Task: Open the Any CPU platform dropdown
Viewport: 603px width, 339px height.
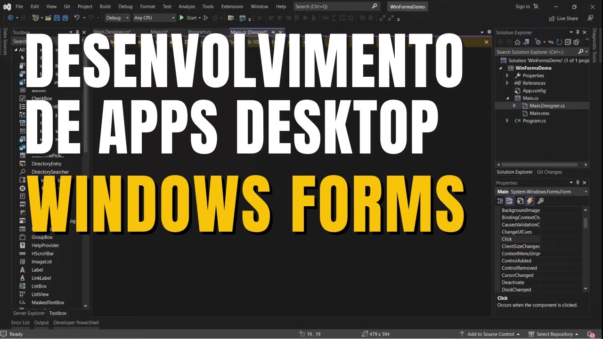Action: click(x=154, y=18)
